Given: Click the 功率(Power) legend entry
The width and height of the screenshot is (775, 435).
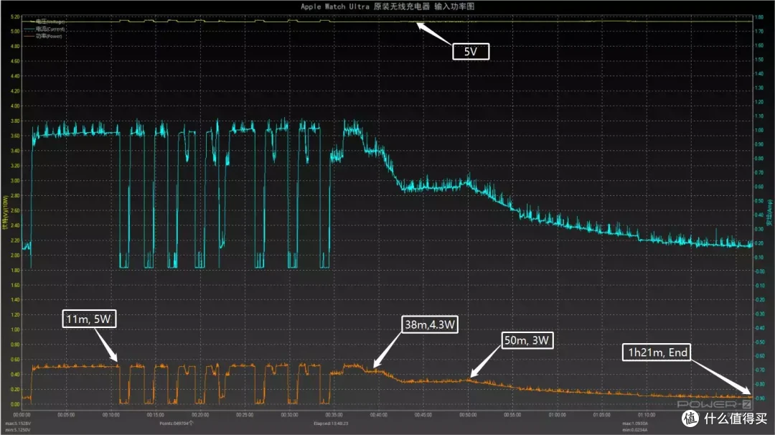Looking at the screenshot, I should (44, 36).
